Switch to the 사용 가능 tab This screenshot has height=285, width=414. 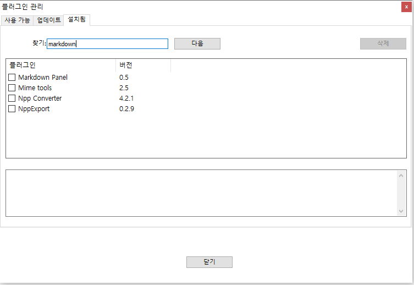(x=17, y=20)
